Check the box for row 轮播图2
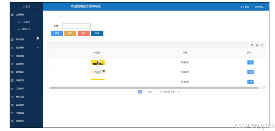275x131 pixels. coord(51,72)
